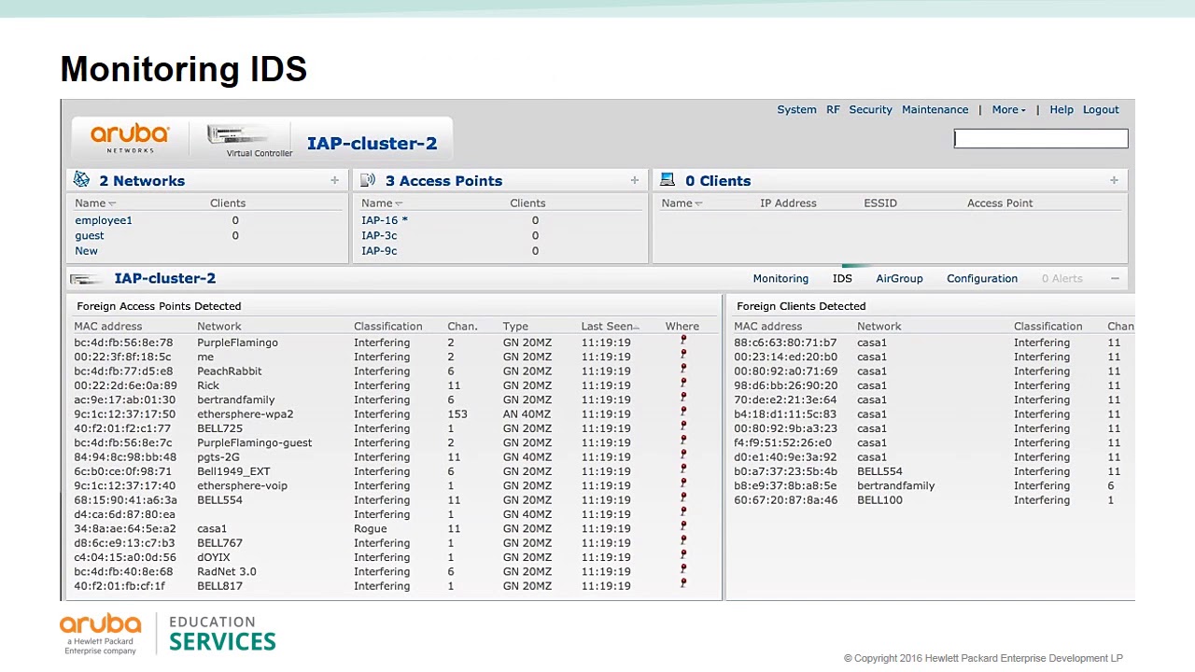Click Network header in Foreign Clients table

coord(879,326)
